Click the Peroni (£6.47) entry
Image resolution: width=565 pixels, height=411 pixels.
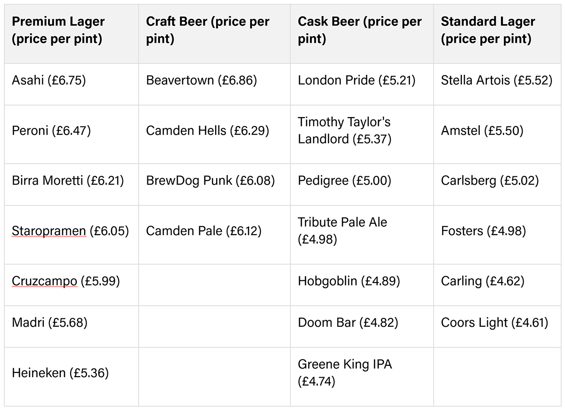click(x=51, y=130)
